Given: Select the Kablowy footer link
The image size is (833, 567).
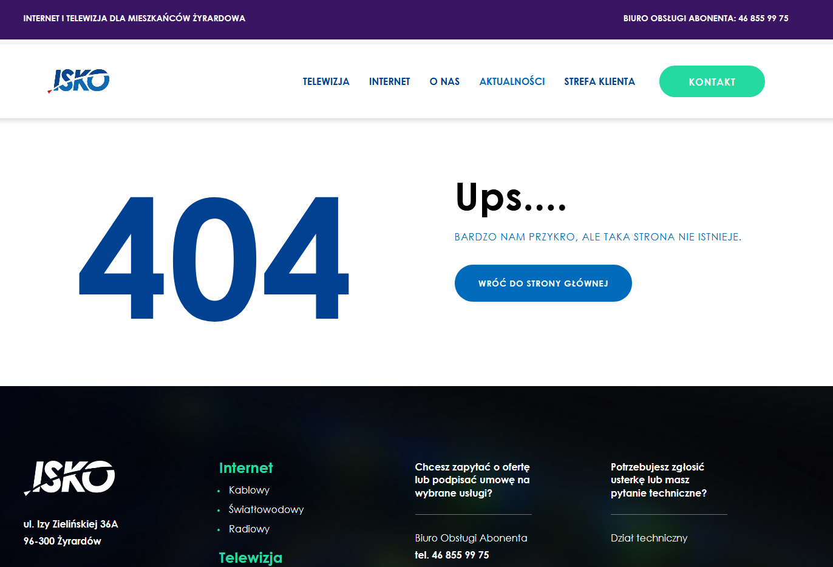Looking at the screenshot, I should tap(249, 491).
